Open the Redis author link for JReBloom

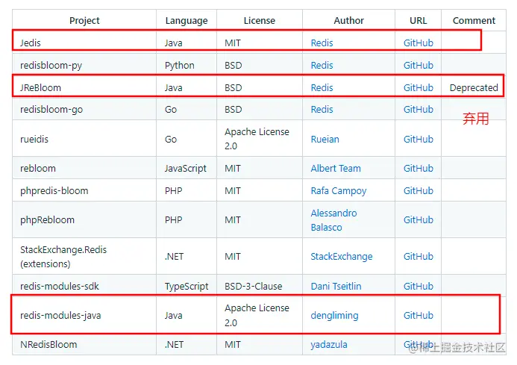tap(322, 88)
